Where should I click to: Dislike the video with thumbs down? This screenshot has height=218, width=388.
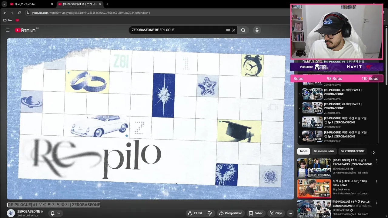[x=209, y=213]
